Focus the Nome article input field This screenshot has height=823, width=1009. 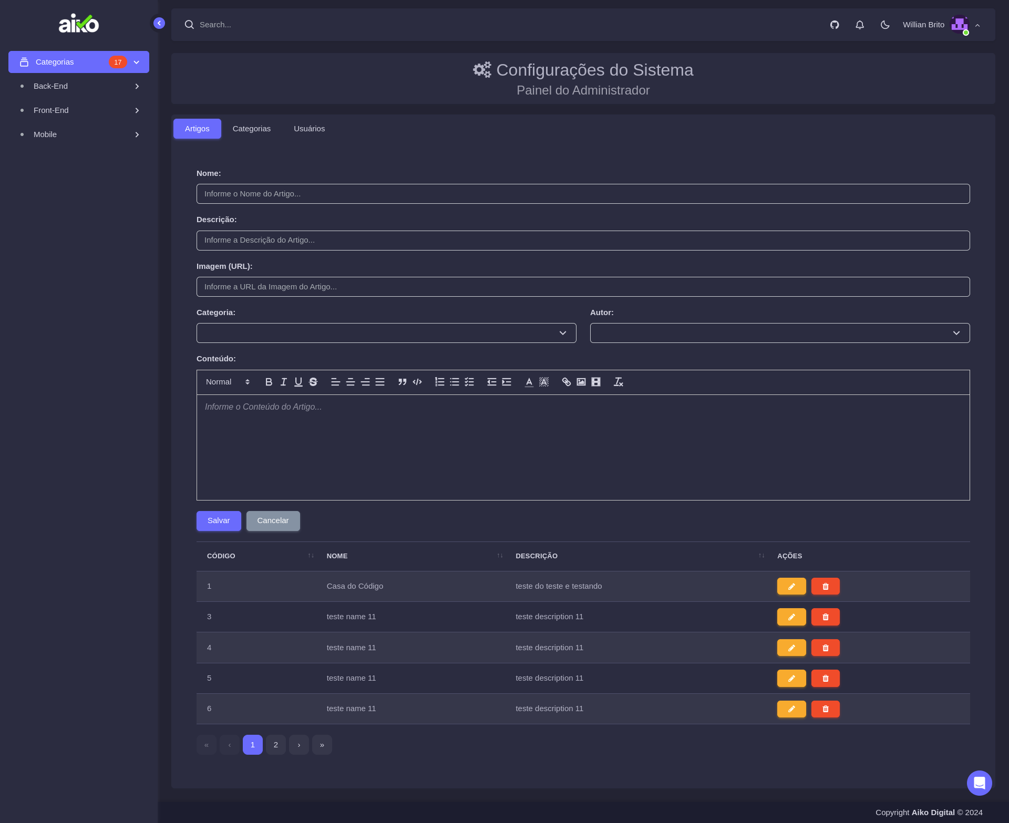(583, 194)
